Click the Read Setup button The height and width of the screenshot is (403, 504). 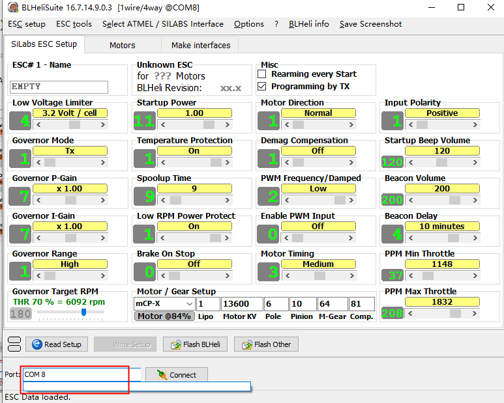[x=57, y=344]
